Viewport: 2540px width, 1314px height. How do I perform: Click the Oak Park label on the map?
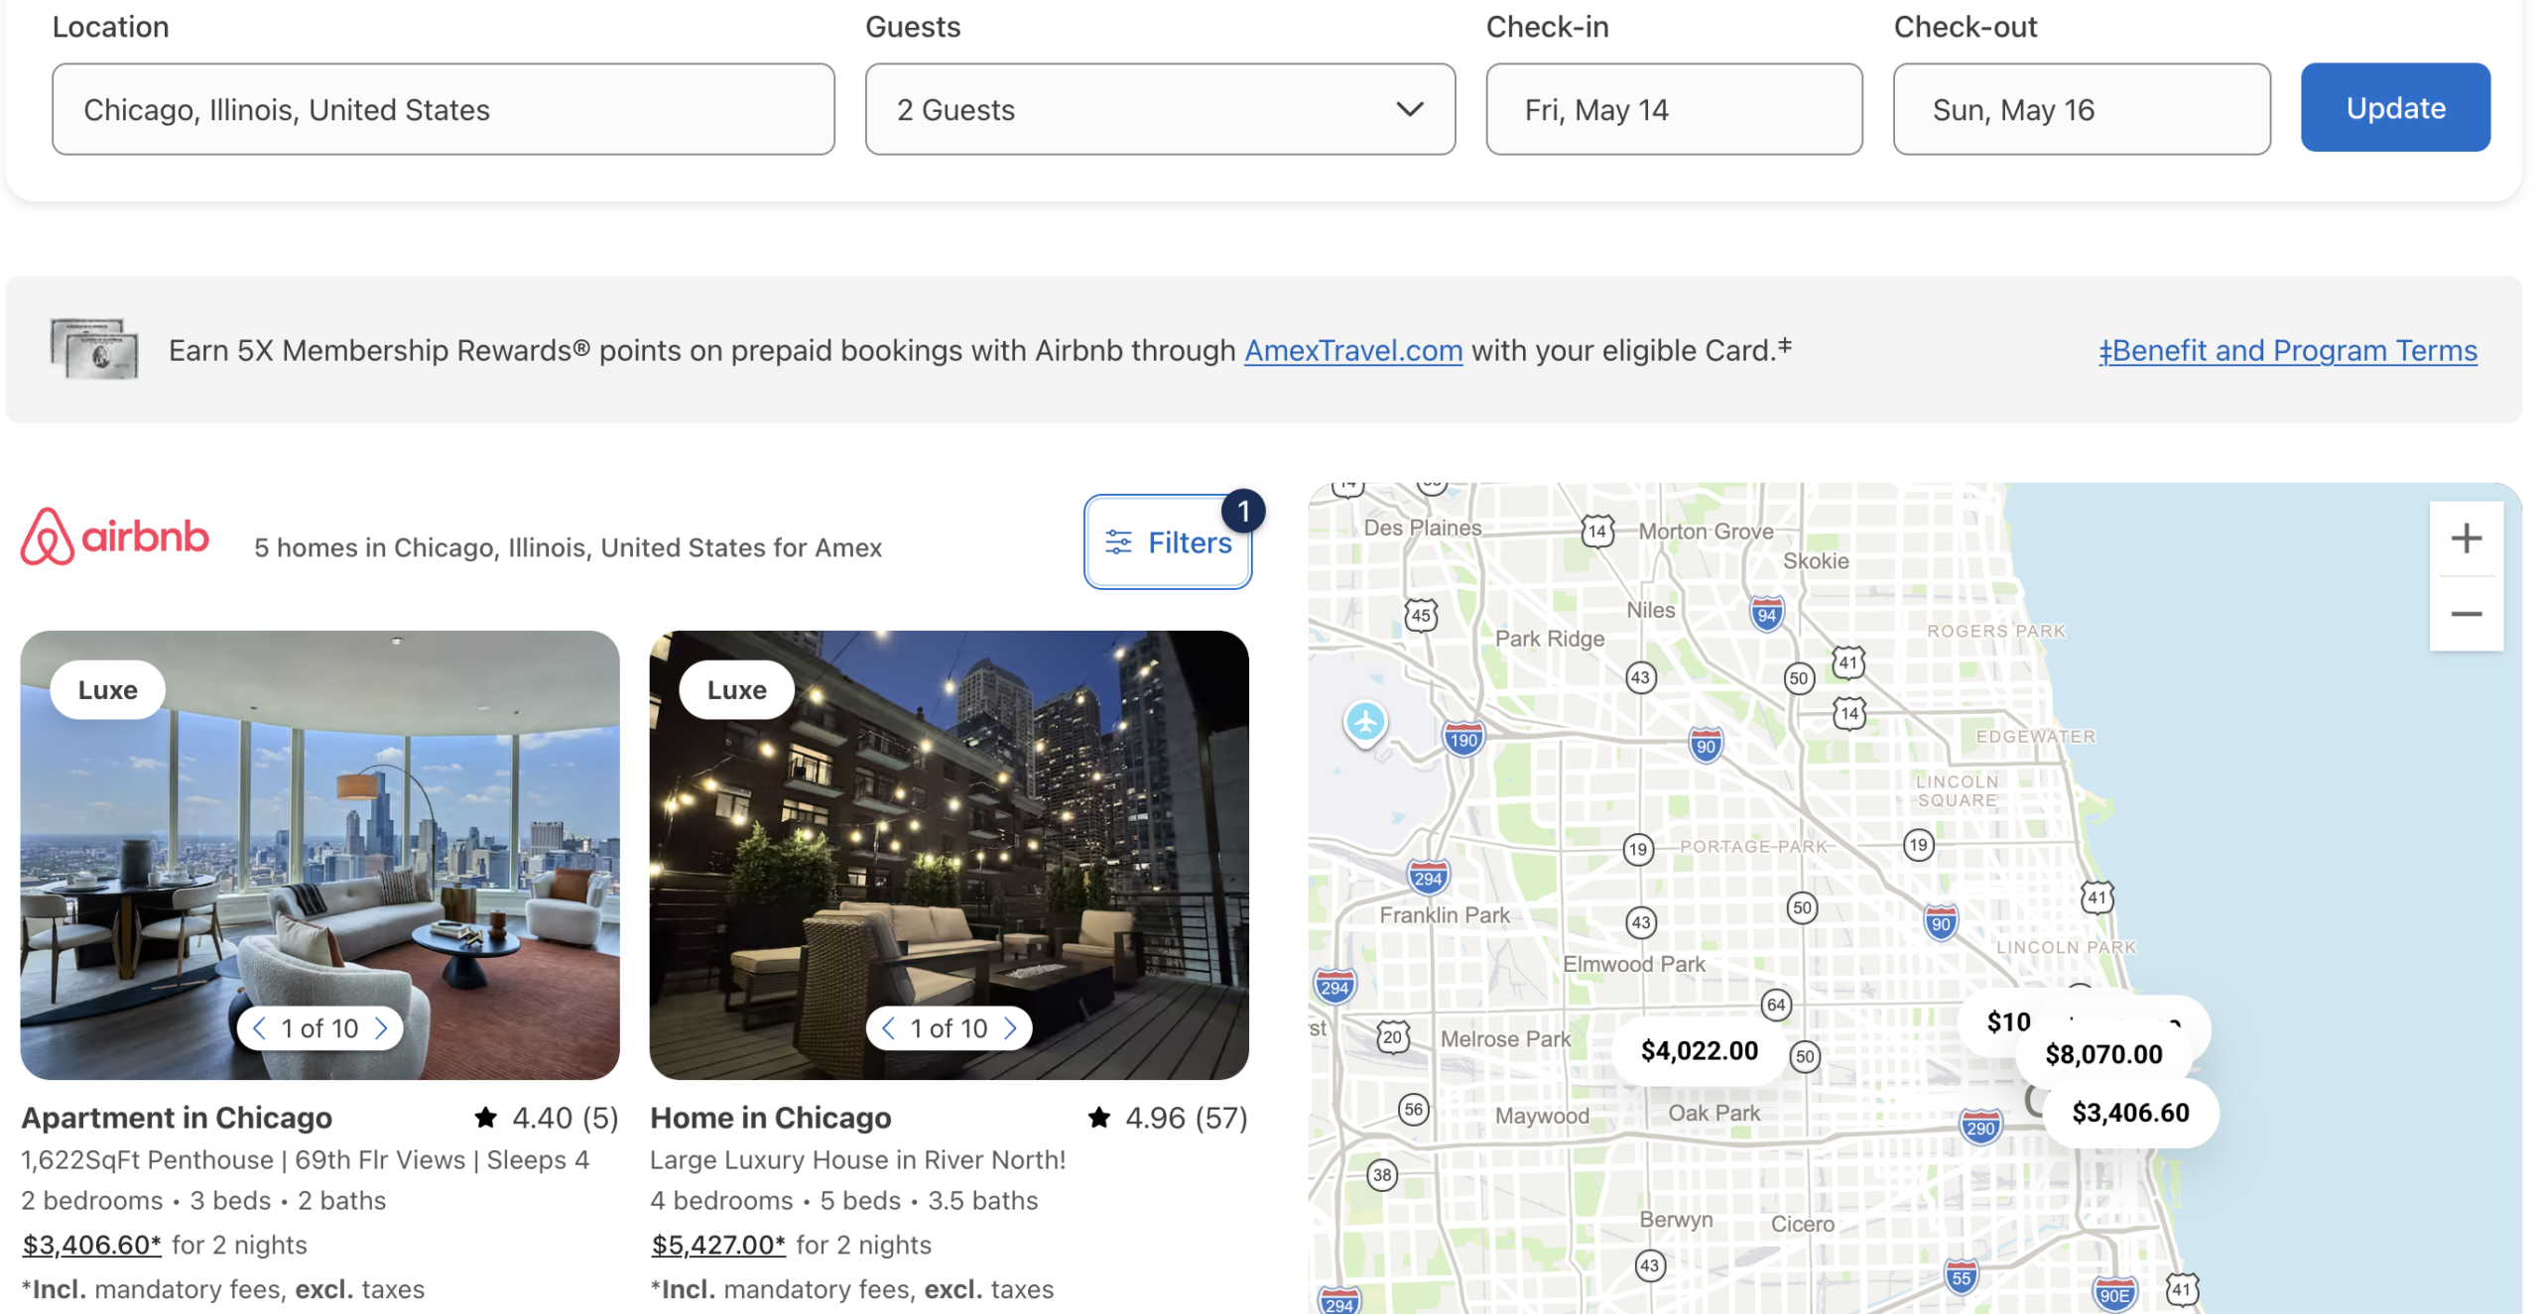click(1714, 1113)
